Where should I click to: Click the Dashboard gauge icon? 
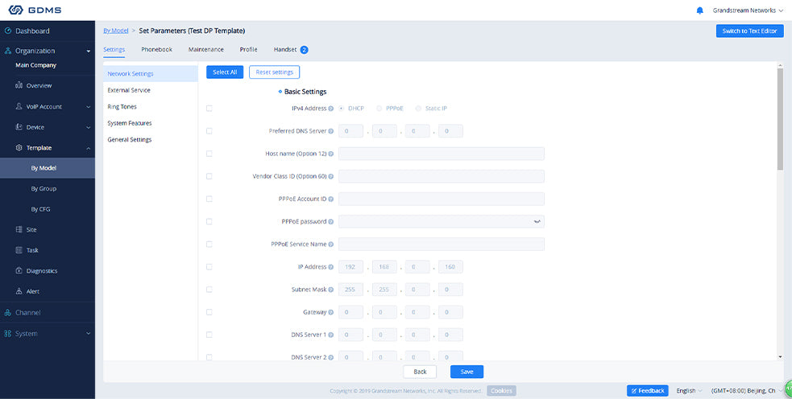click(x=7, y=31)
